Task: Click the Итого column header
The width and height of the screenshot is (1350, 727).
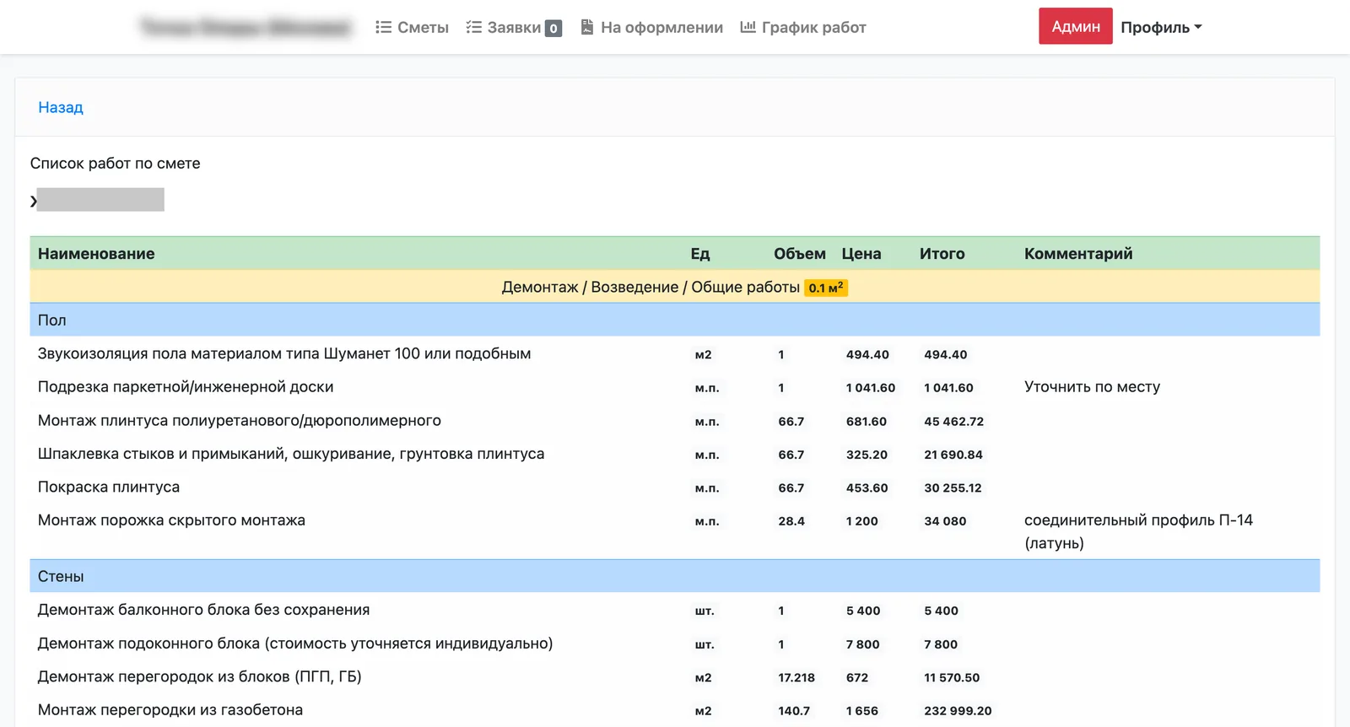Action: (942, 254)
